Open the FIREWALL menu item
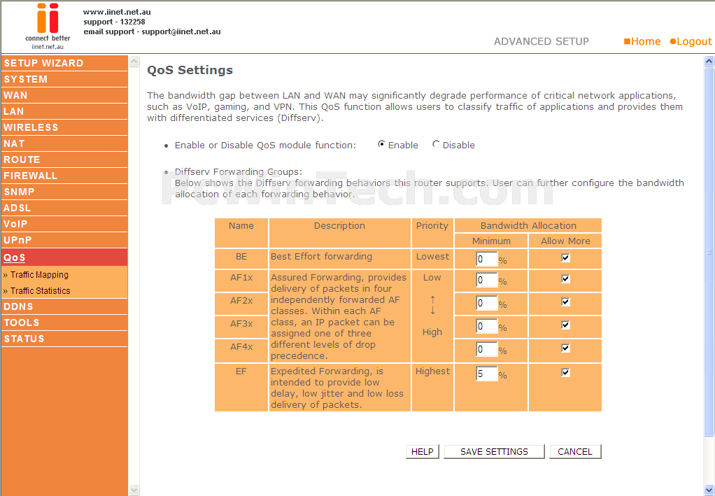 click(x=64, y=176)
